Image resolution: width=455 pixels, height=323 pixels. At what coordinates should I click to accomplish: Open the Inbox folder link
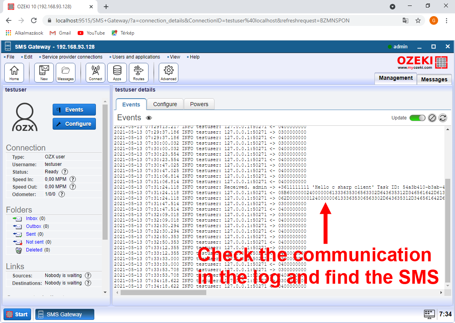click(x=31, y=218)
